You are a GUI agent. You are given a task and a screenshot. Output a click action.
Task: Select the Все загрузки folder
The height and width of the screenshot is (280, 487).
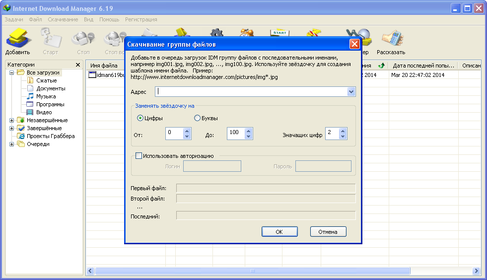click(43, 72)
